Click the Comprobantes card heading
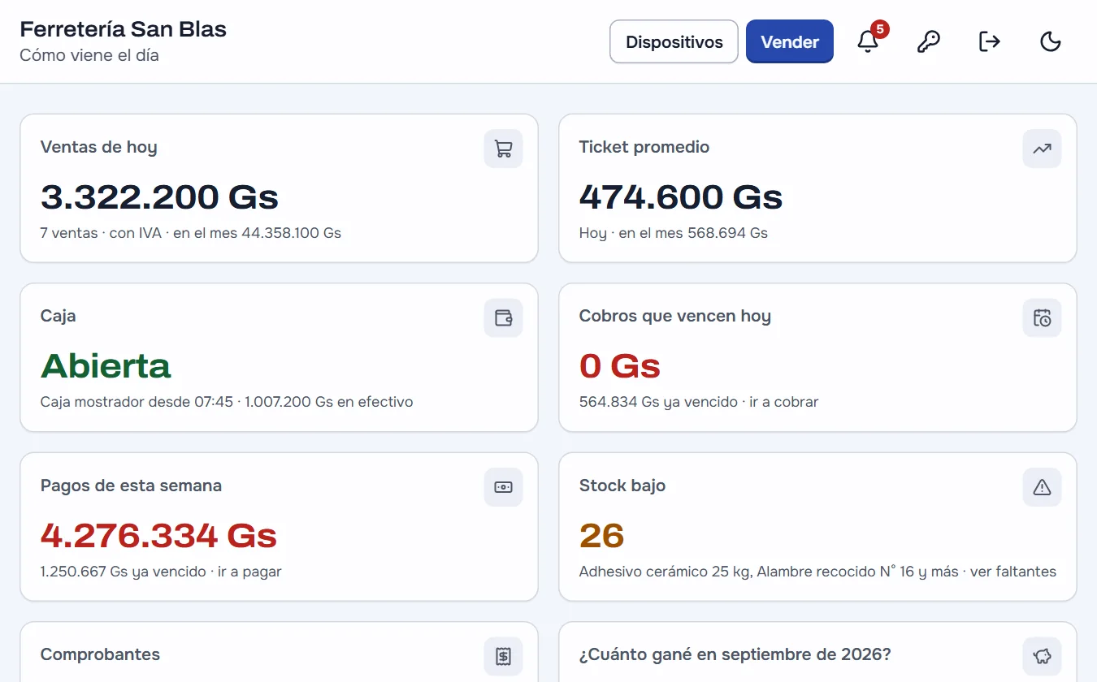 coord(100,654)
